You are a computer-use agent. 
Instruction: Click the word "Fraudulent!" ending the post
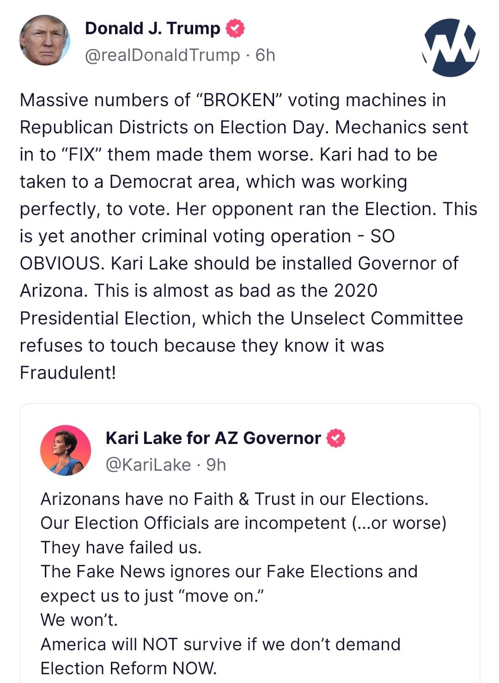tap(67, 373)
